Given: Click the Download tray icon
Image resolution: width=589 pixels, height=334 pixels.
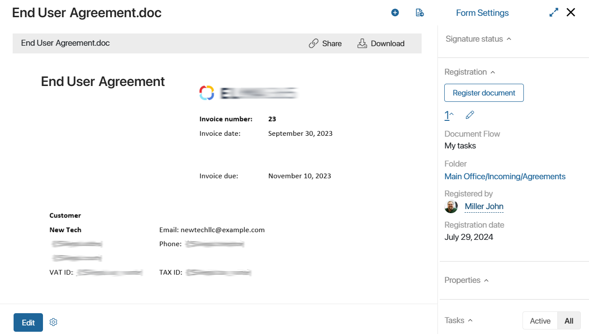Looking at the screenshot, I should [362, 43].
